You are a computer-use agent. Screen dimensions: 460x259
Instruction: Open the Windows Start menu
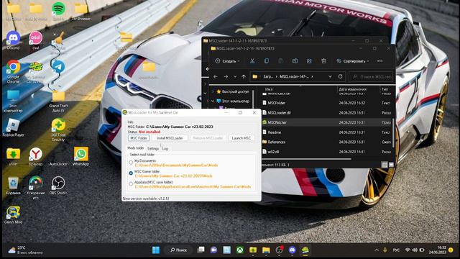pos(156,250)
